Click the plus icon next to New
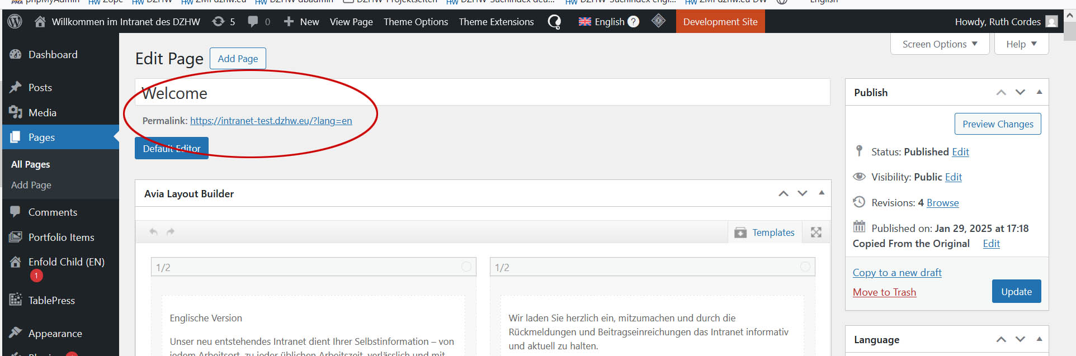Screen dimensions: 1076x356 point(289,22)
